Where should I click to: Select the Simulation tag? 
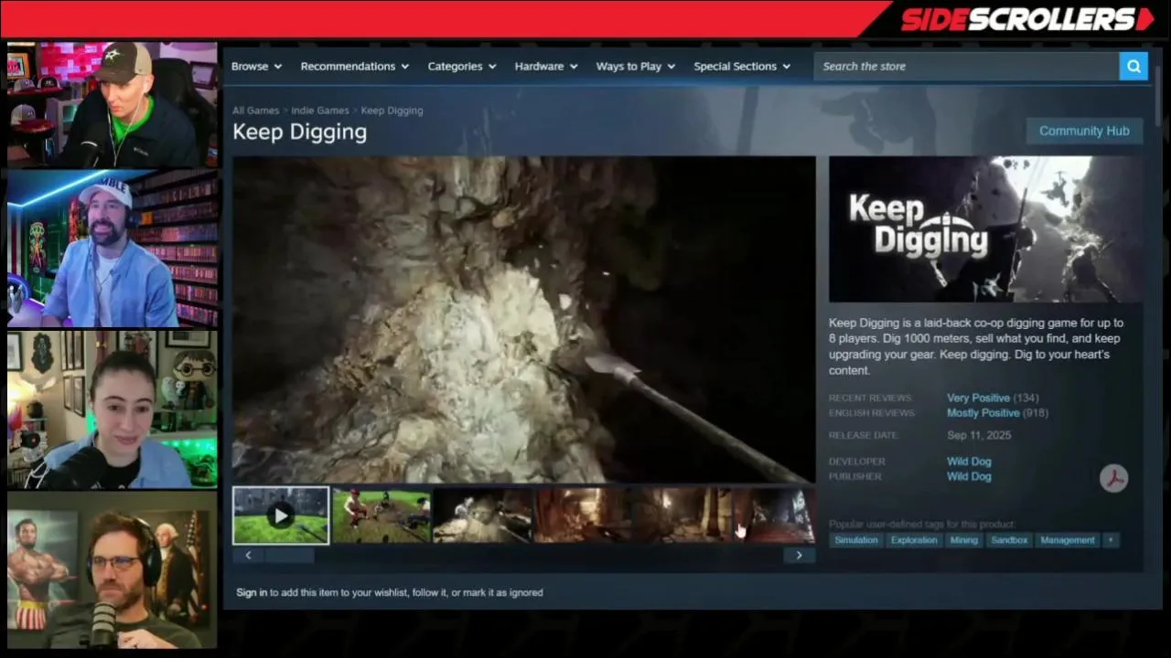point(856,540)
